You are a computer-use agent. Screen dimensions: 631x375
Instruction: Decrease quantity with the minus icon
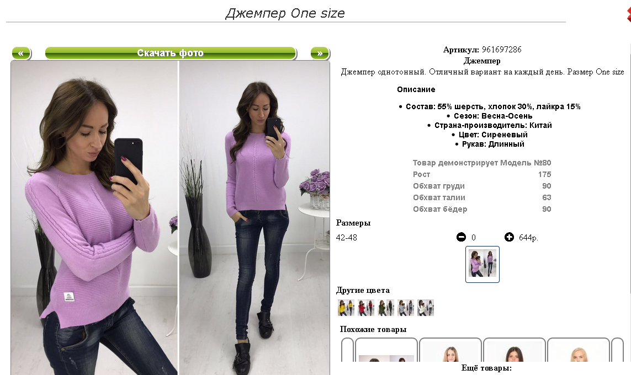pyautogui.click(x=461, y=237)
